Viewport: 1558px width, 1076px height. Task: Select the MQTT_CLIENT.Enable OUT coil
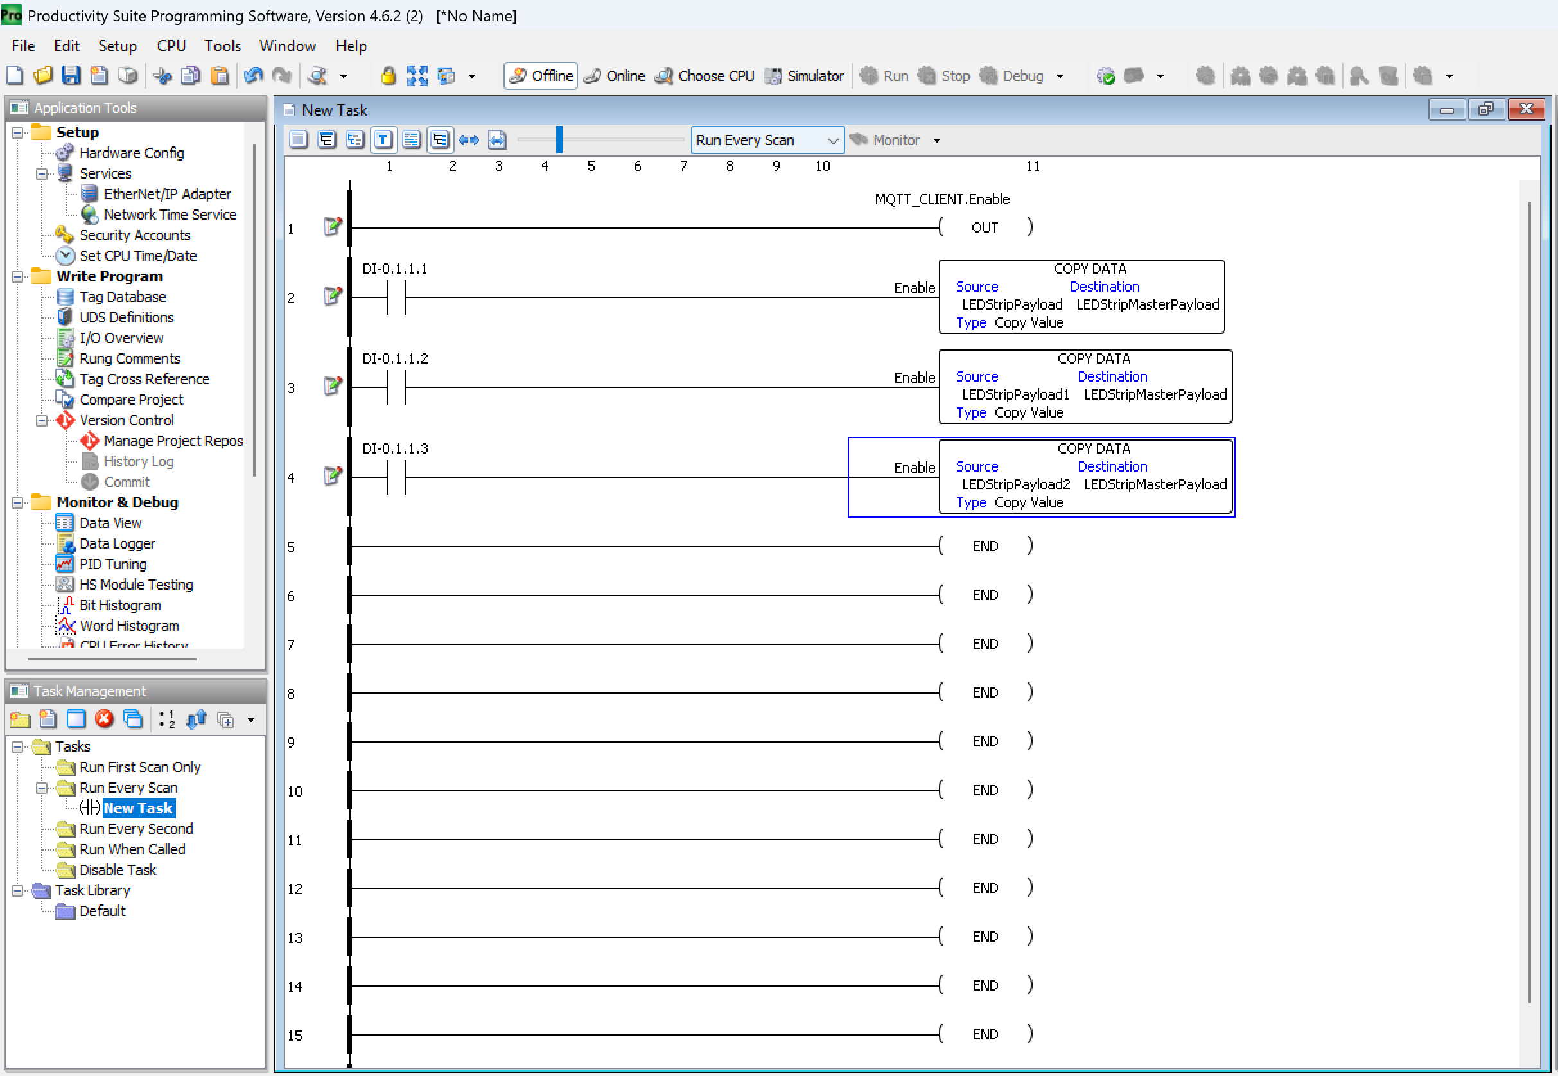(985, 227)
